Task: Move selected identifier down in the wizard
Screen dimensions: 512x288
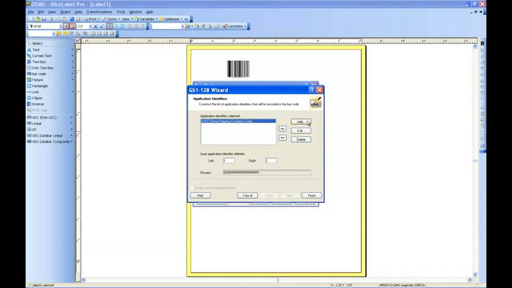Action: click(x=282, y=138)
